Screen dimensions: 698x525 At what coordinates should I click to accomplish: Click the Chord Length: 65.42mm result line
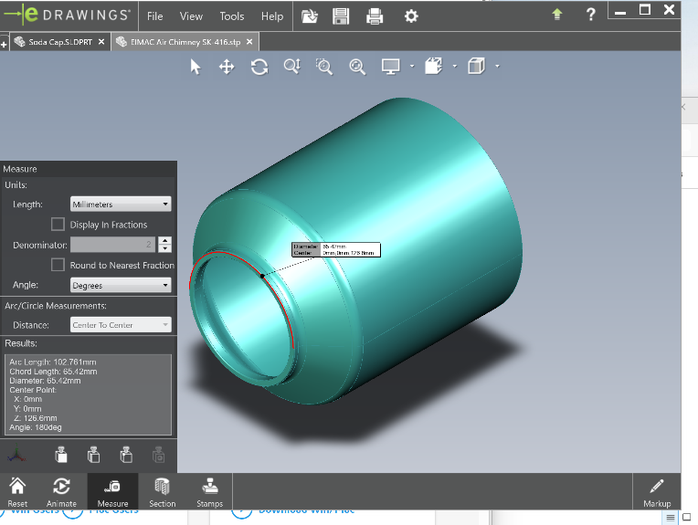pos(53,372)
